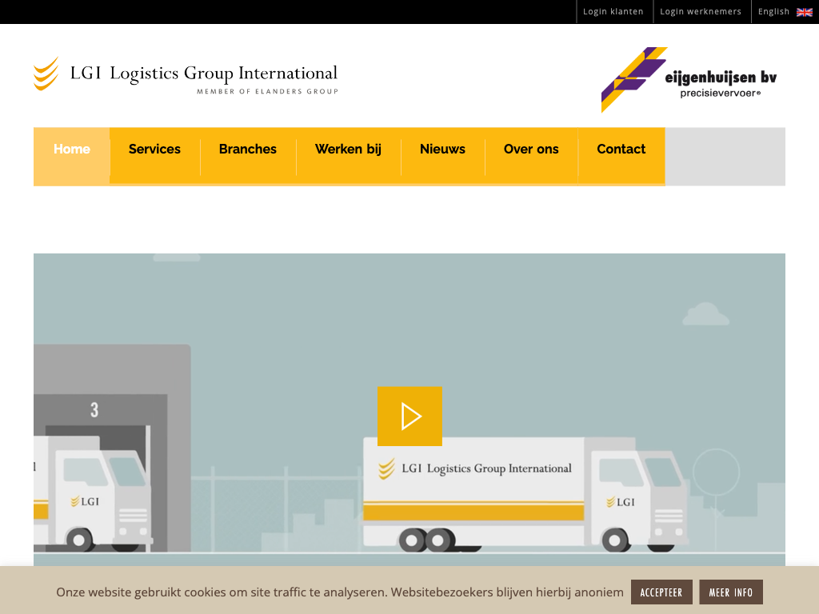The height and width of the screenshot is (614, 819).
Task: Click the cloud in the video banner
Action: click(x=705, y=314)
